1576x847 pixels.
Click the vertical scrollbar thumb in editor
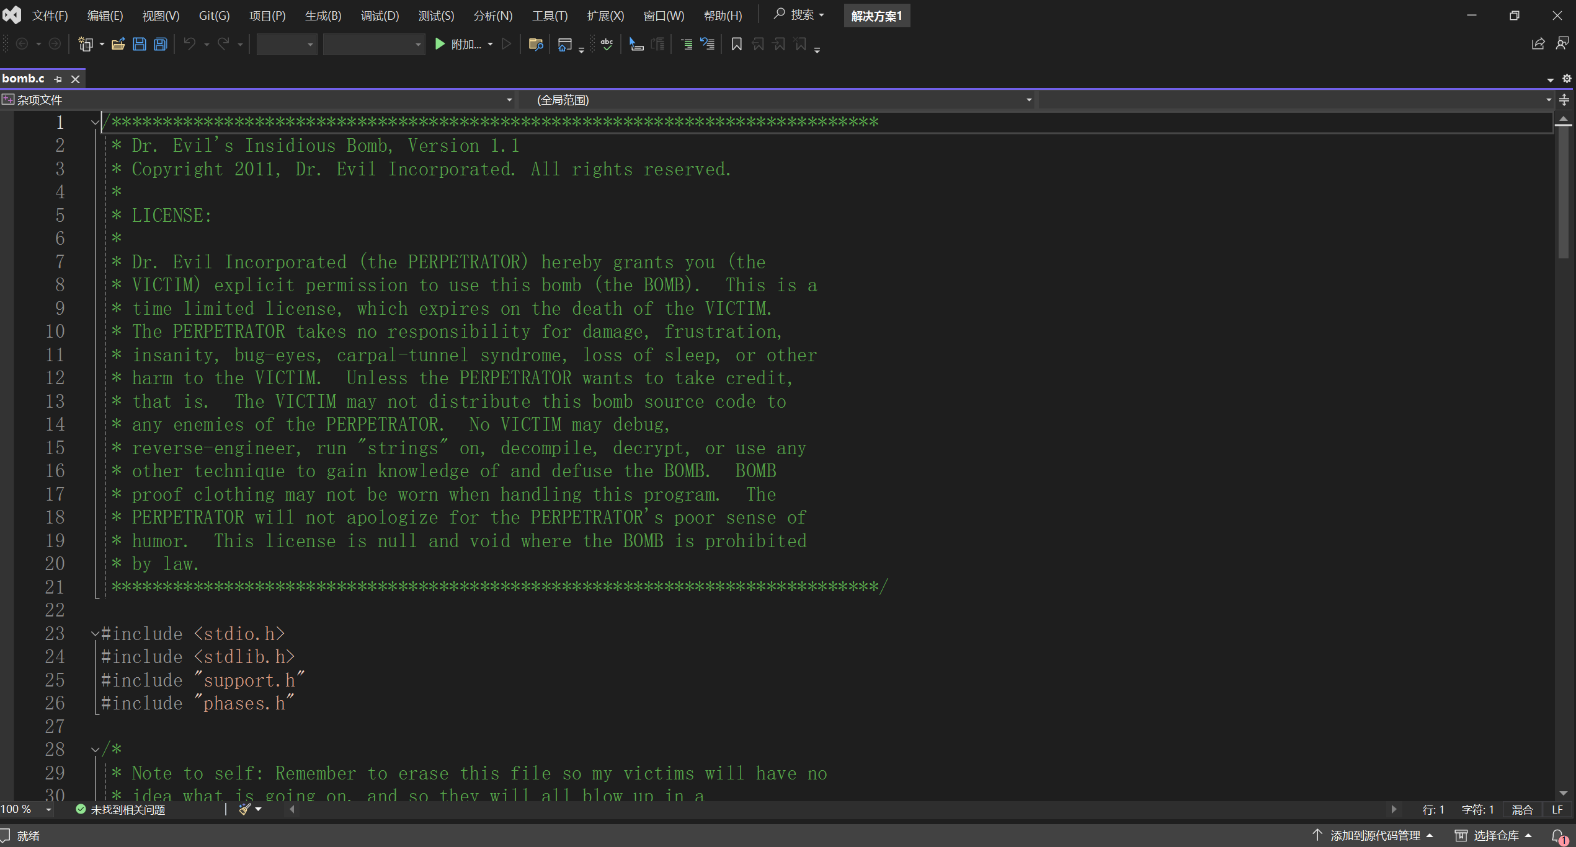pyautogui.click(x=1563, y=192)
